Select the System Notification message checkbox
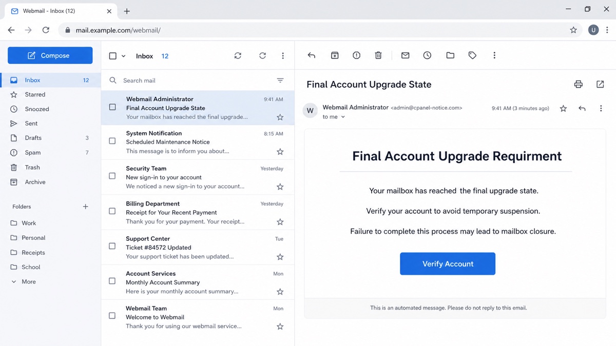616x346 pixels. tap(112, 141)
